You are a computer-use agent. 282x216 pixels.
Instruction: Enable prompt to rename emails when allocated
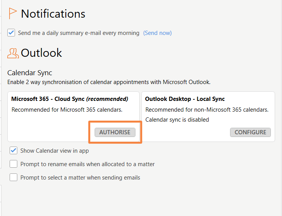pos(13,164)
